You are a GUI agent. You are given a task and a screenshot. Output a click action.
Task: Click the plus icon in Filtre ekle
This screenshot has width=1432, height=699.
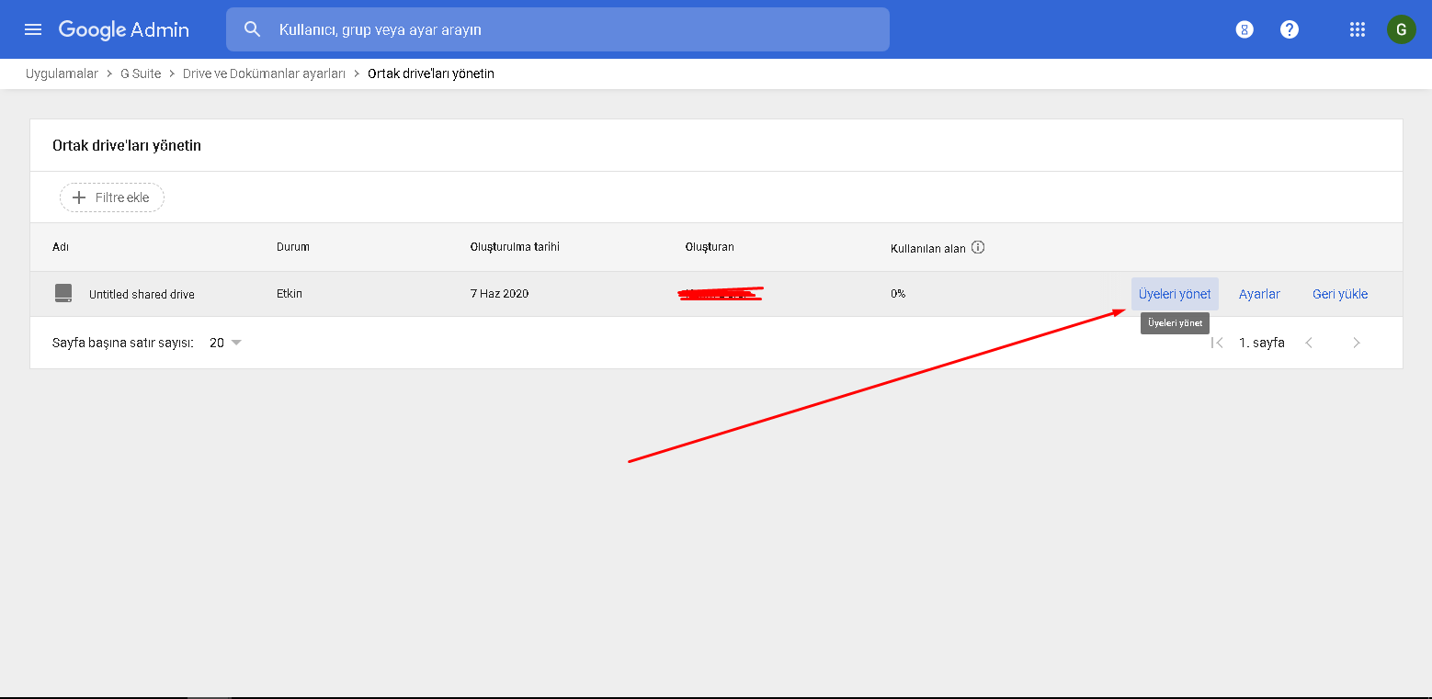point(79,197)
